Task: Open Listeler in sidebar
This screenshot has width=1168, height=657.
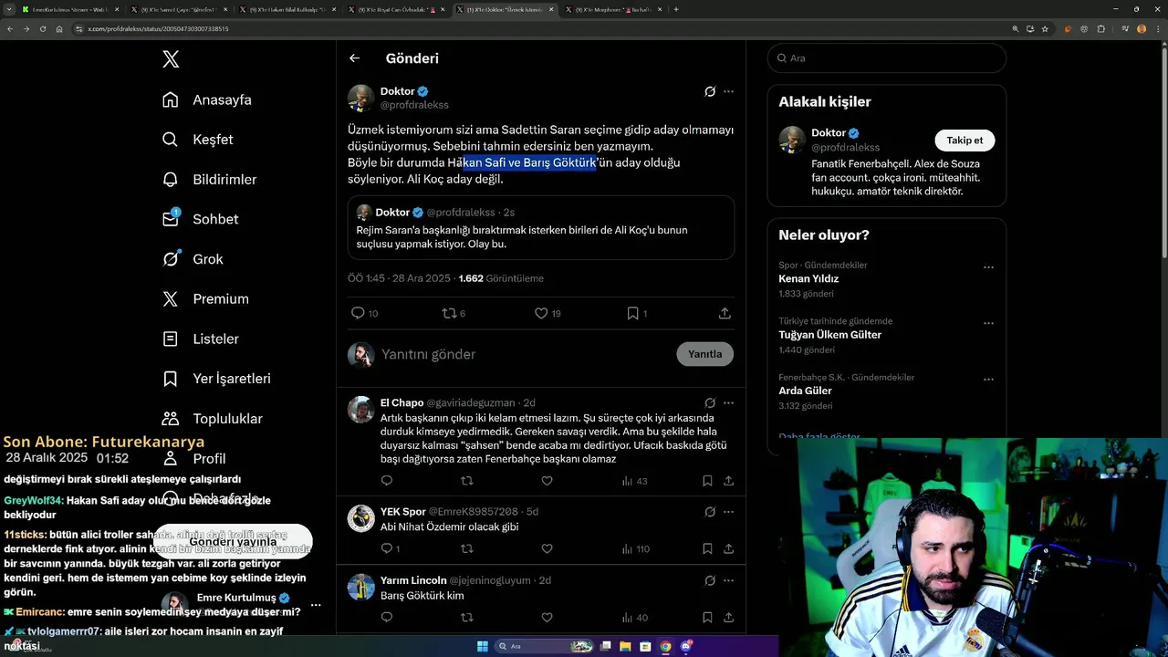Action: tap(200, 339)
